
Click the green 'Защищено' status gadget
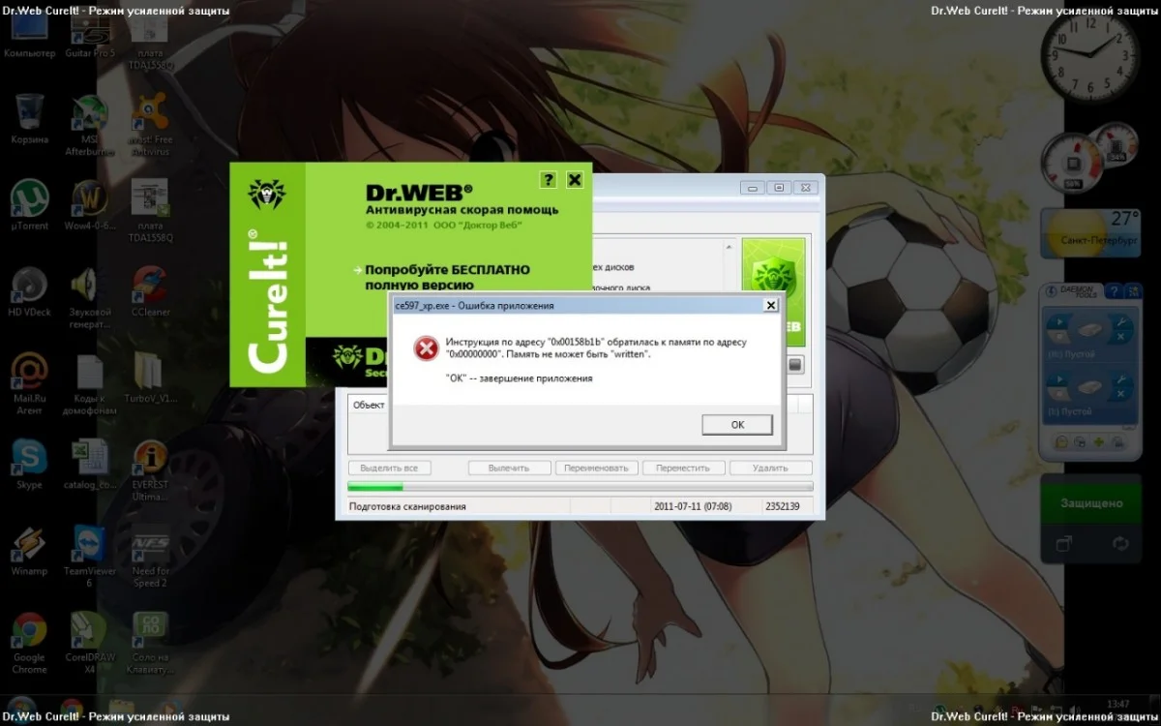click(x=1091, y=503)
